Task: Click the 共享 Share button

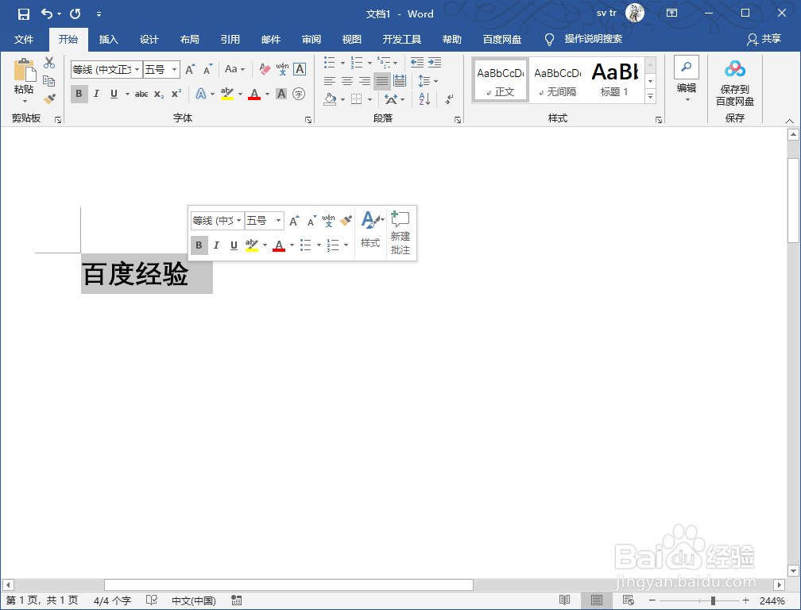Action: coord(764,39)
